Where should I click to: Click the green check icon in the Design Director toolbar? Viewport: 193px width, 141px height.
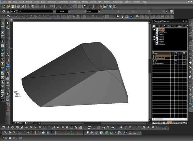click(172, 26)
